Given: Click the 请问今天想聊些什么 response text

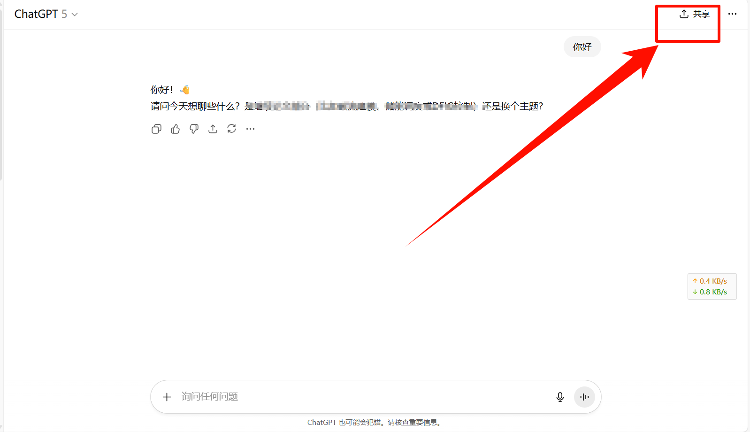Looking at the screenshot, I should 195,107.
